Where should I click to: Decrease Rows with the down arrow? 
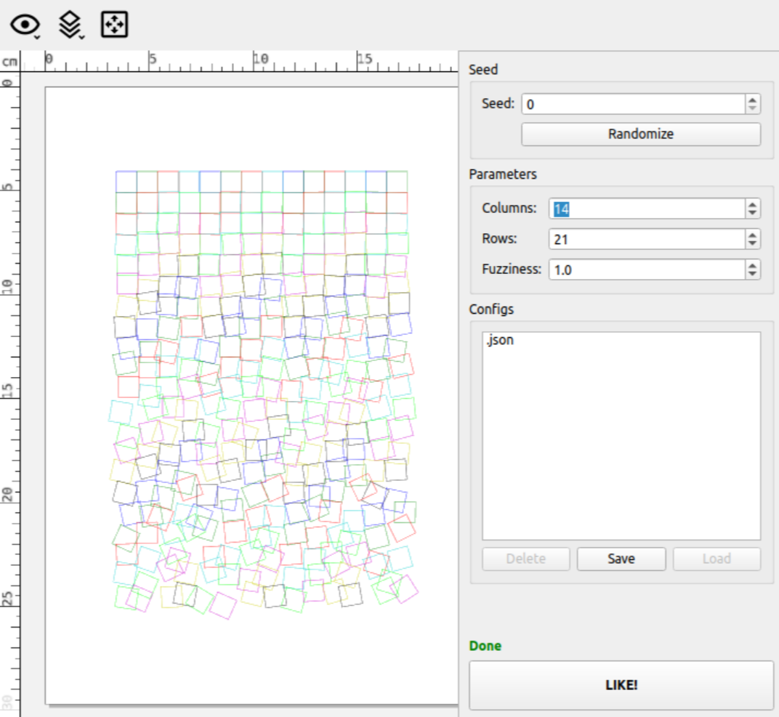753,243
